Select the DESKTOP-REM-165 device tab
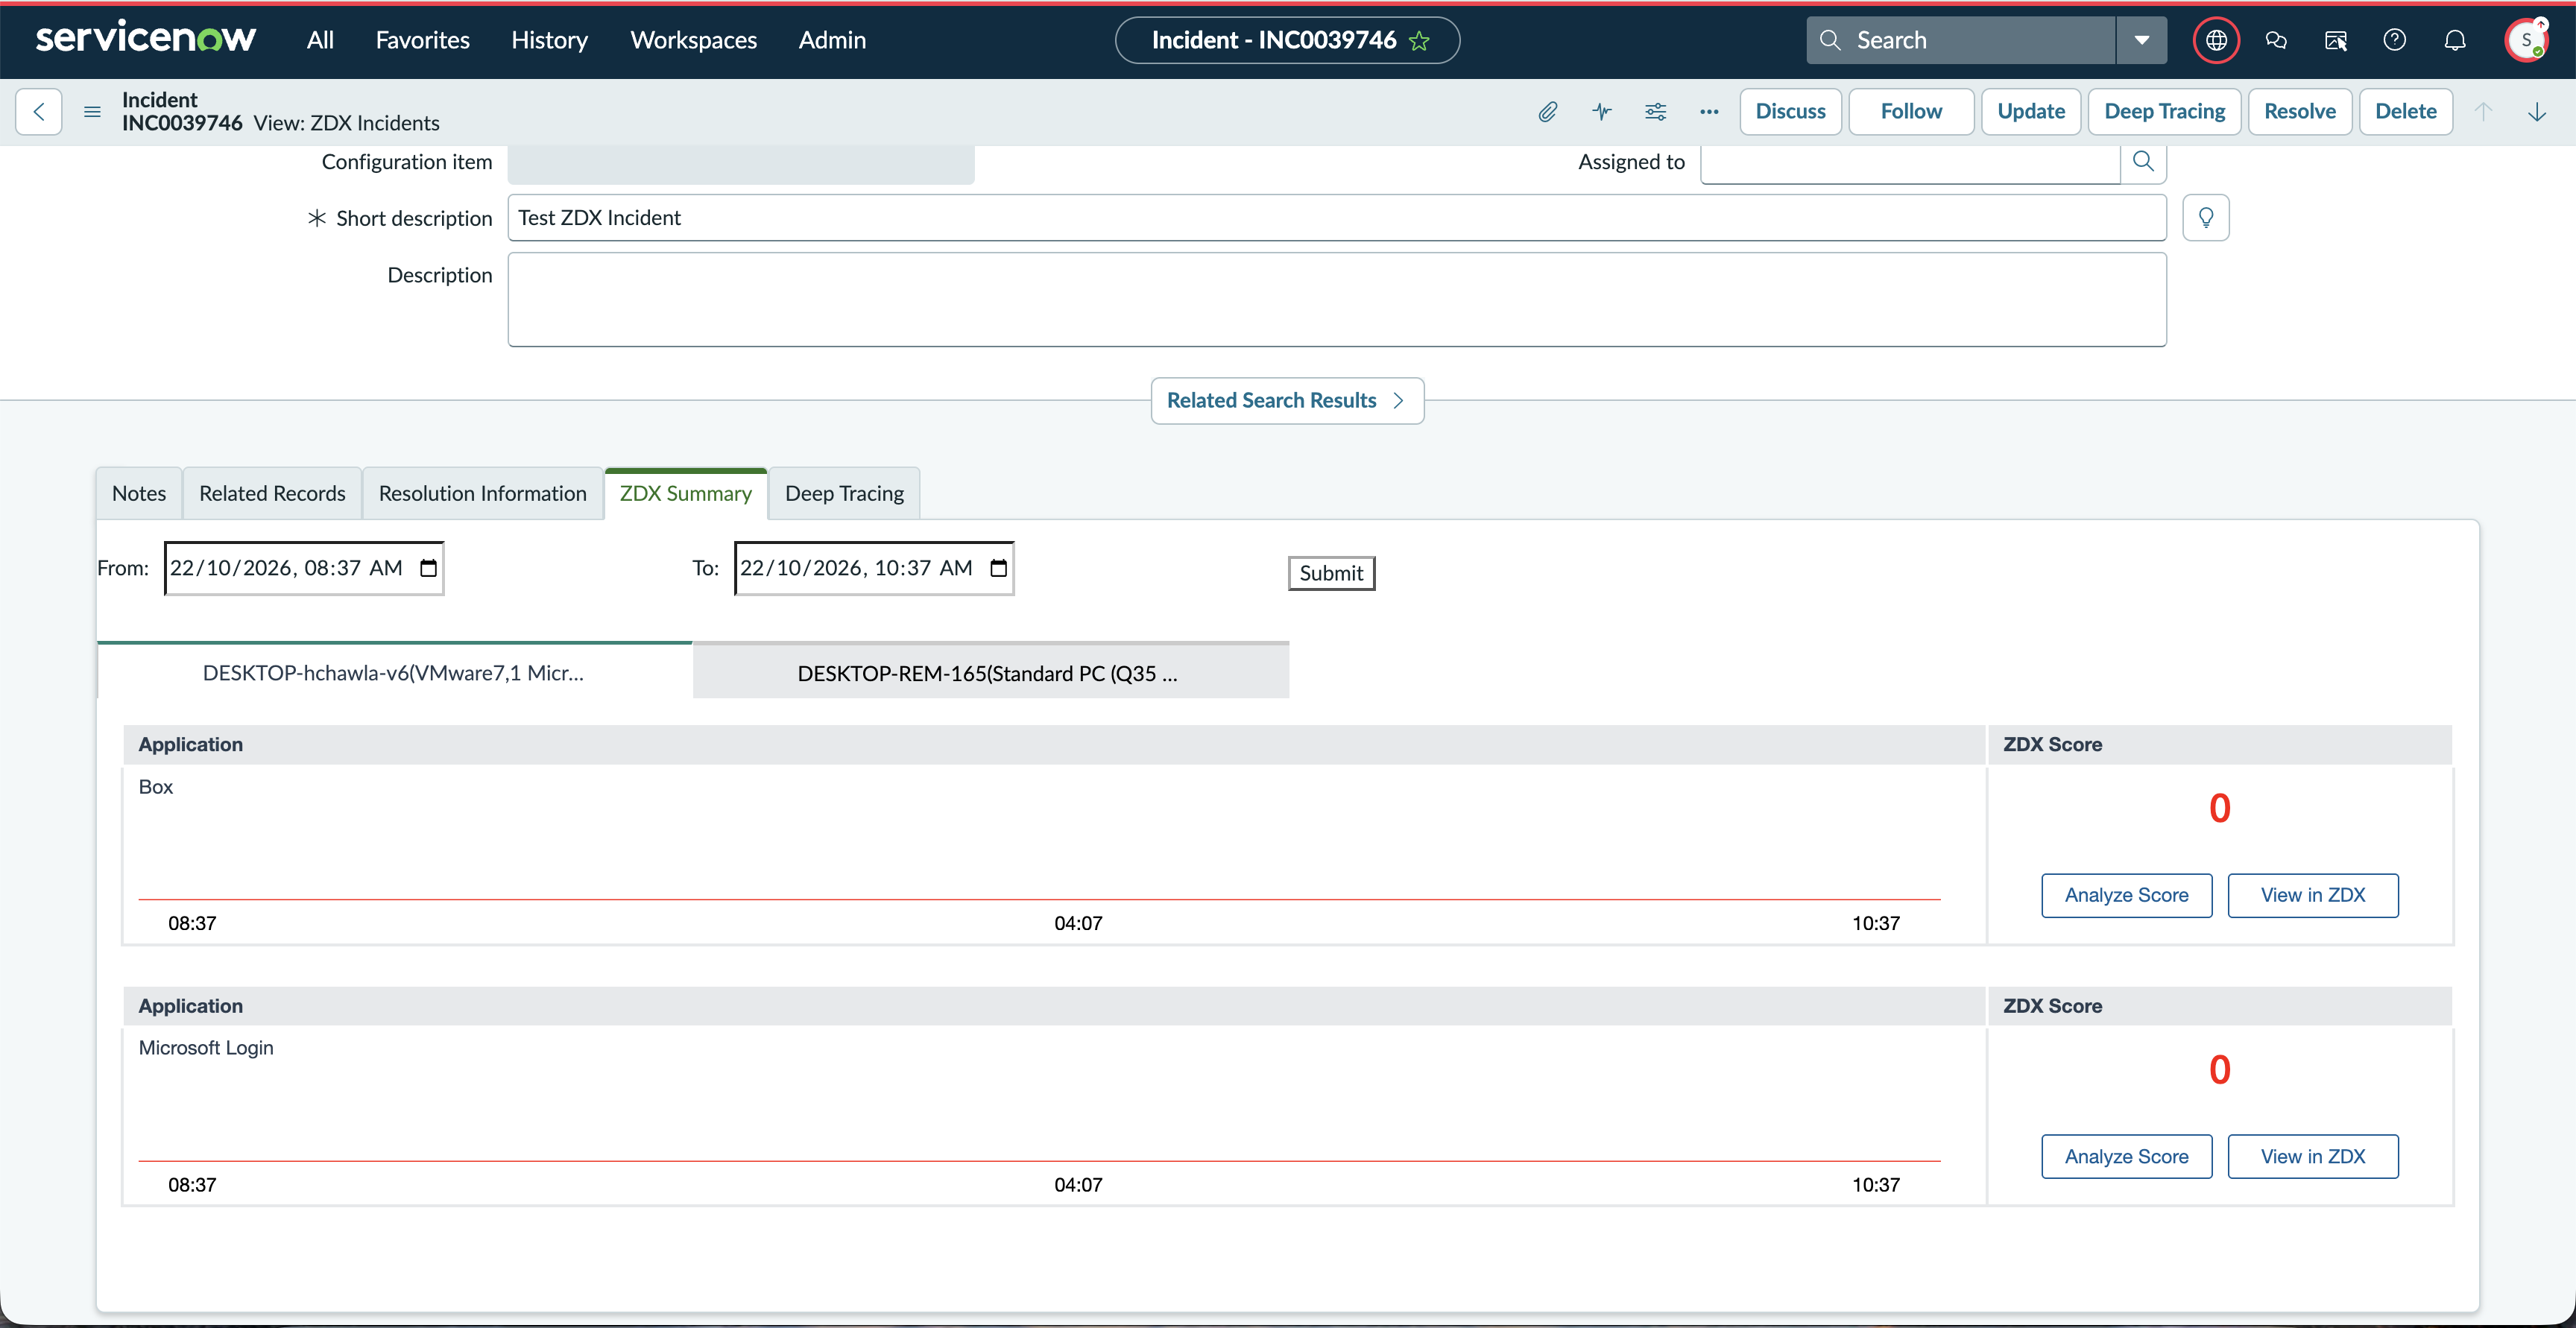 (990, 671)
